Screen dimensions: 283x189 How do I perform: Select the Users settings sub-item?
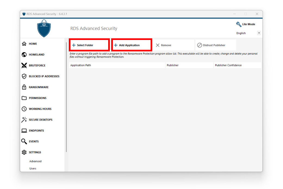(33, 168)
